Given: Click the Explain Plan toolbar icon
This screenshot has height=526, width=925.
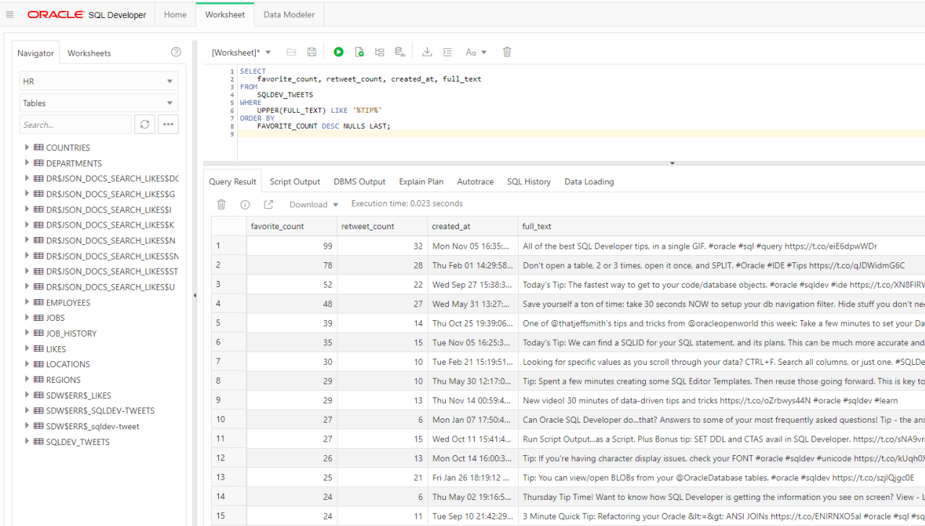Looking at the screenshot, I should click(x=379, y=52).
